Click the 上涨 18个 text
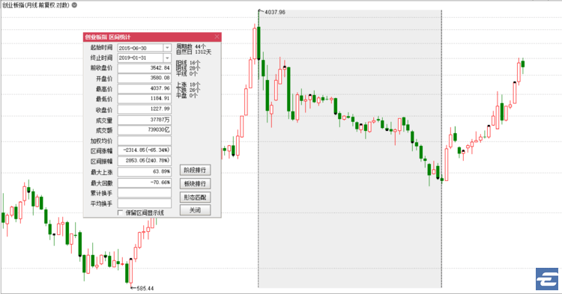The height and width of the screenshot is (294, 562). pyautogui.click(x=188, y=85)
